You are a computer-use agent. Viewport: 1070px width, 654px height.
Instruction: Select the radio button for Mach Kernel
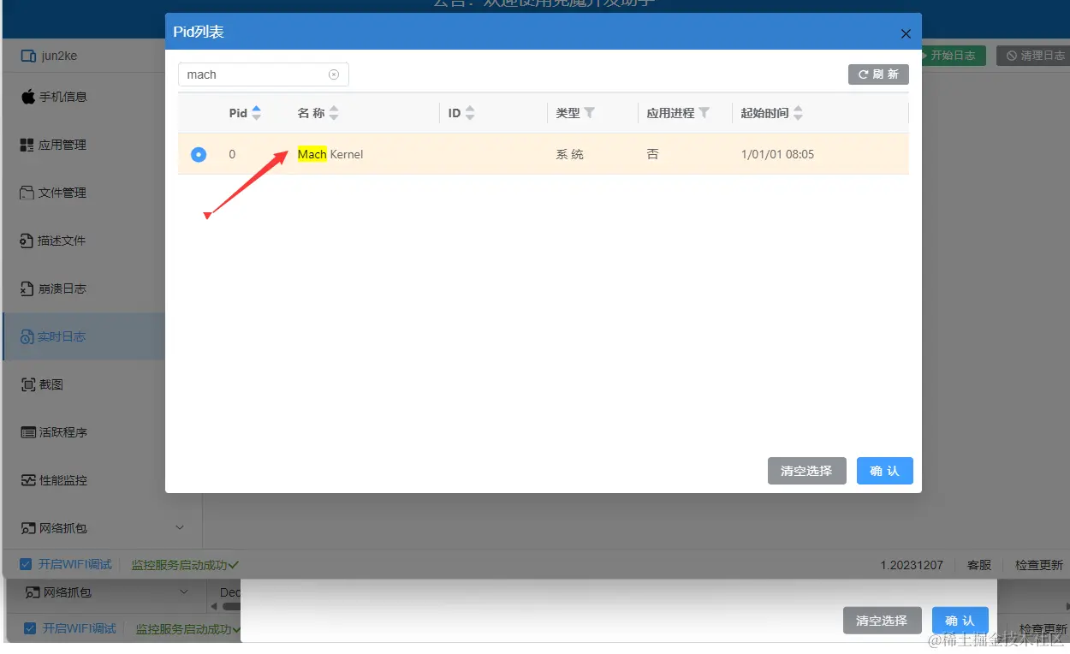(x=199, y=154)
